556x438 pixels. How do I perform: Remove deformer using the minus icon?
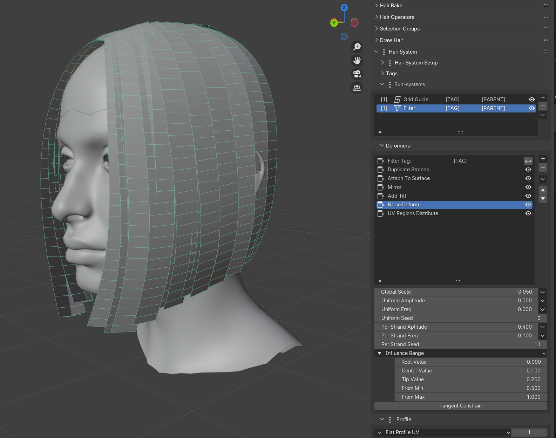(543, 167)
